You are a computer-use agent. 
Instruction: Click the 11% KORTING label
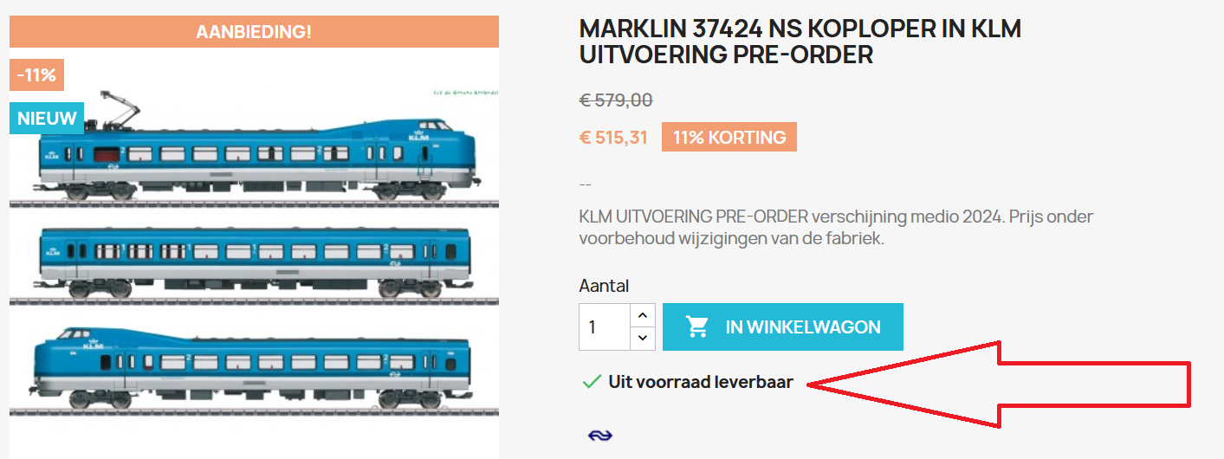click(x=729, y=137)
